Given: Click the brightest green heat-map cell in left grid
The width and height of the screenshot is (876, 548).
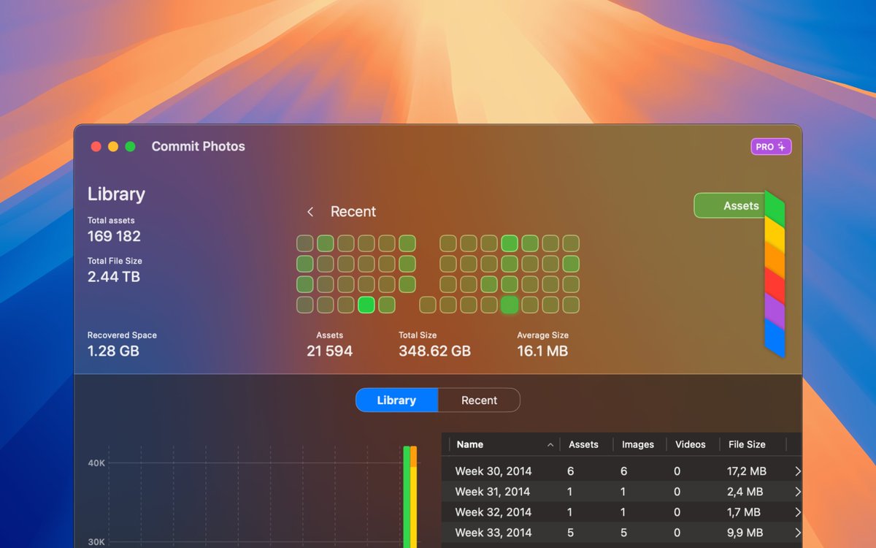Looking at the screenshot, I should 366,305.
